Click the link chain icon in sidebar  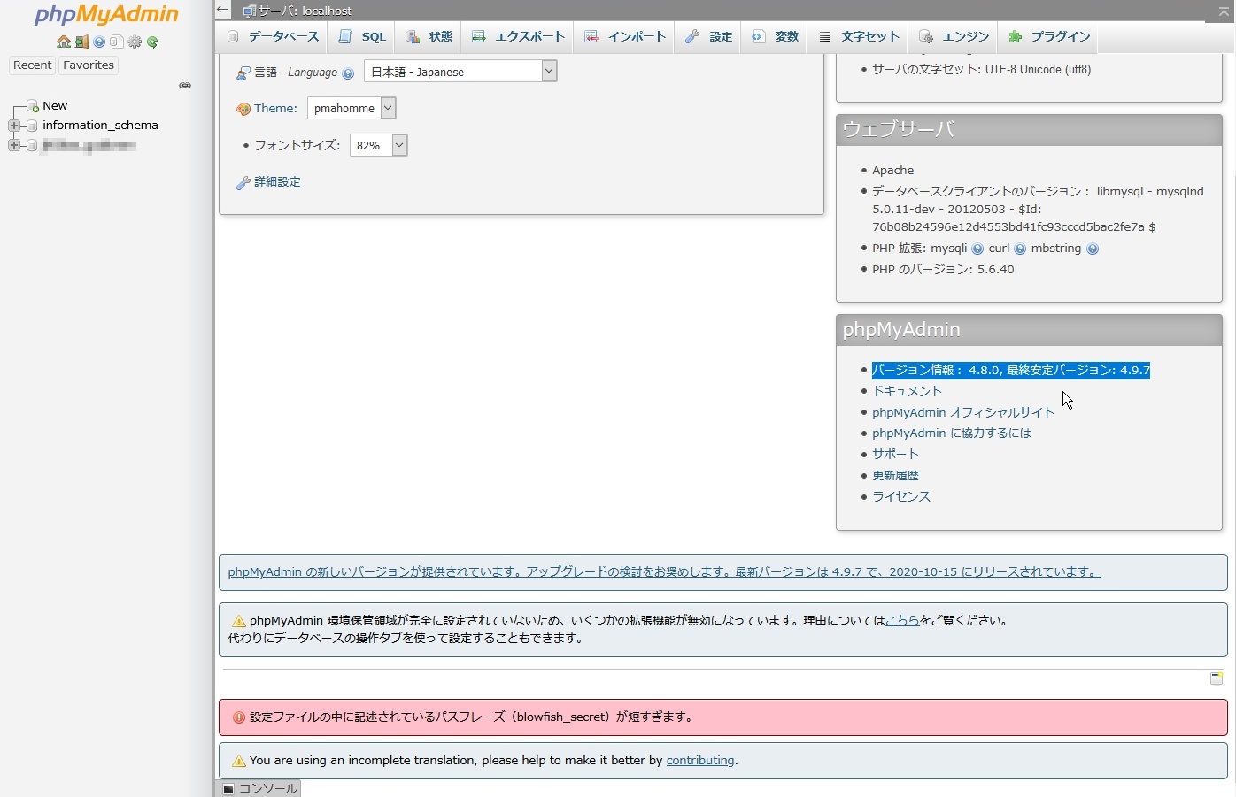185,86
